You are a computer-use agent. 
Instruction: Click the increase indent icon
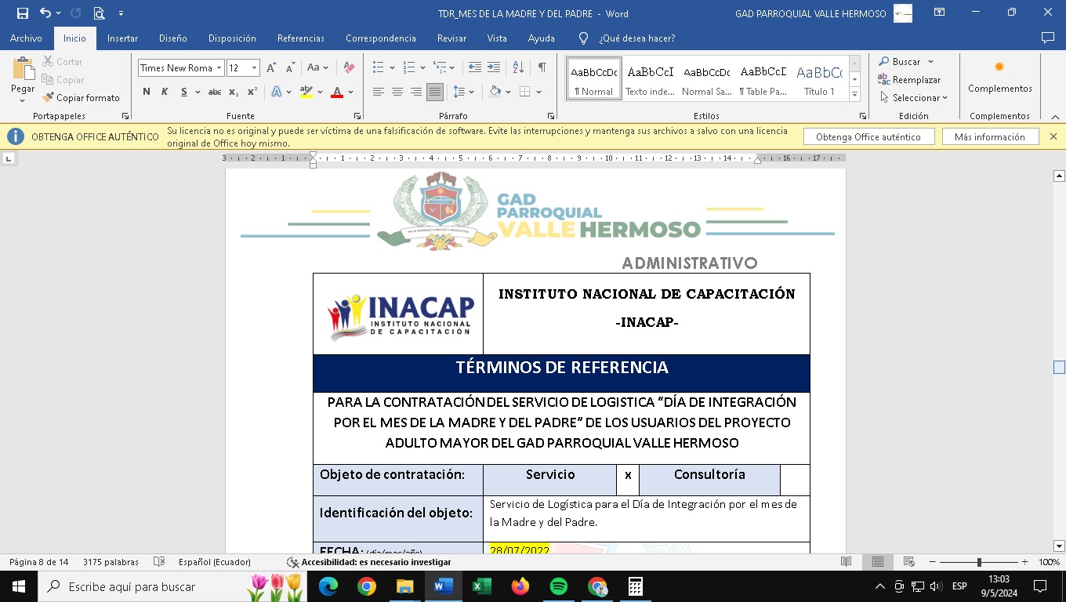494,68
